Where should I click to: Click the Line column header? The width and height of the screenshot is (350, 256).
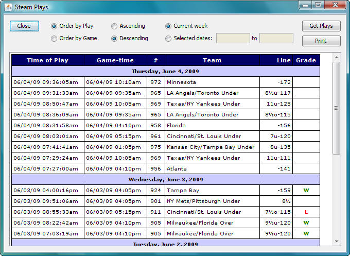click(x=276, y=60)
